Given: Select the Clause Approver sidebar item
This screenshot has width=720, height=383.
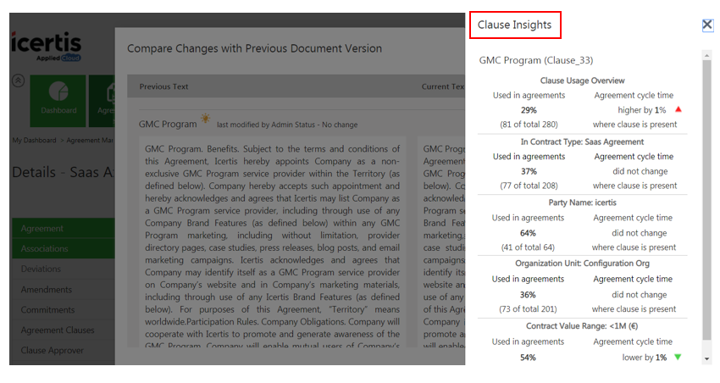Looking at the screenshot, I should 53,351.
